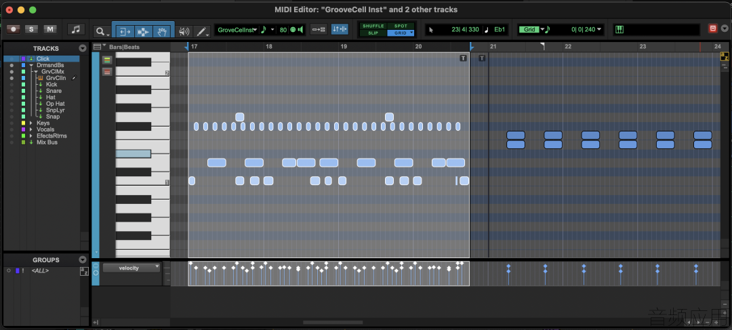Open the Groups list menu arrow
This screenshot has width=732, height=330.
83,260
